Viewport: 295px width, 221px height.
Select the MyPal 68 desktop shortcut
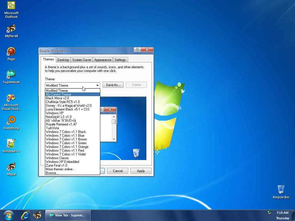coord(11,31)
